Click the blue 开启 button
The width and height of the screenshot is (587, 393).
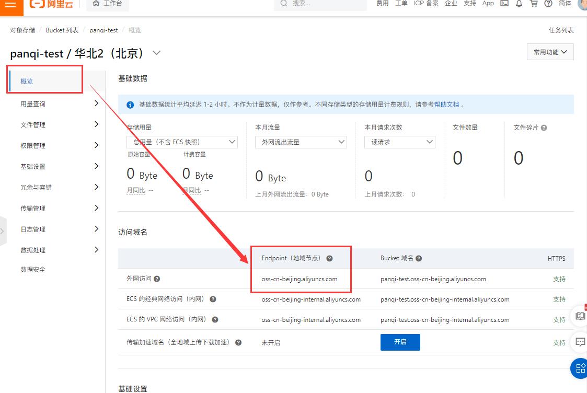coord(400,342)
